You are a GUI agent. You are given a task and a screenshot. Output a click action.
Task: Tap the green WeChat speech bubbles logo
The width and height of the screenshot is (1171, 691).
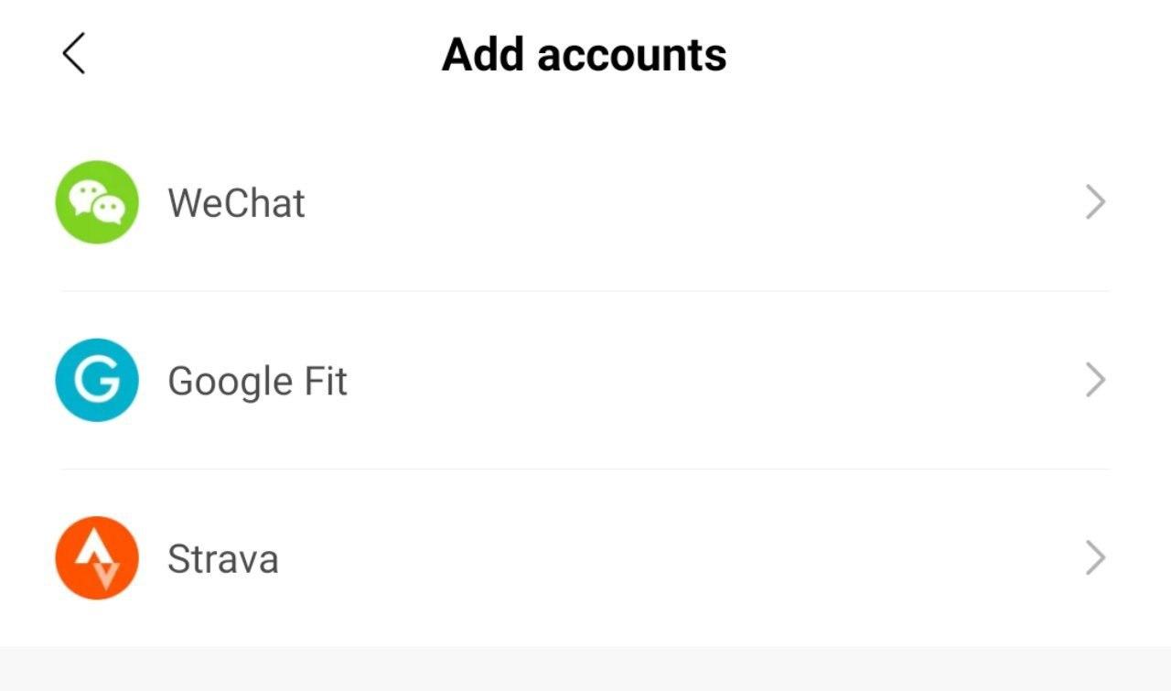coord(97,202)
